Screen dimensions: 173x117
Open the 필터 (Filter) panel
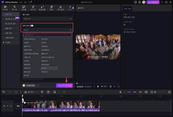coord(51,8)
